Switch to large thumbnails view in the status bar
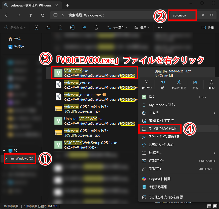The width and height of the screenshot is (219, 209). point(215,206)
